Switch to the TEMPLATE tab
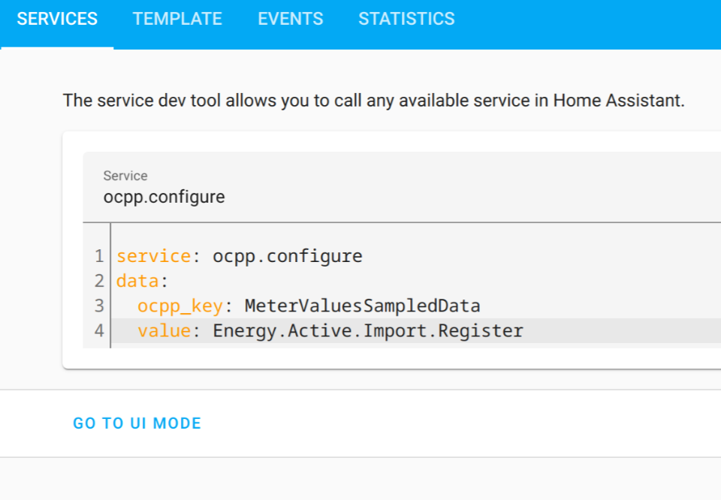 click(x=177, y=19)
